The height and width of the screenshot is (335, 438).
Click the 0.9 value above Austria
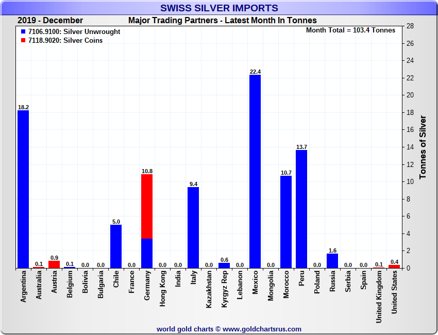click(54, 258)
